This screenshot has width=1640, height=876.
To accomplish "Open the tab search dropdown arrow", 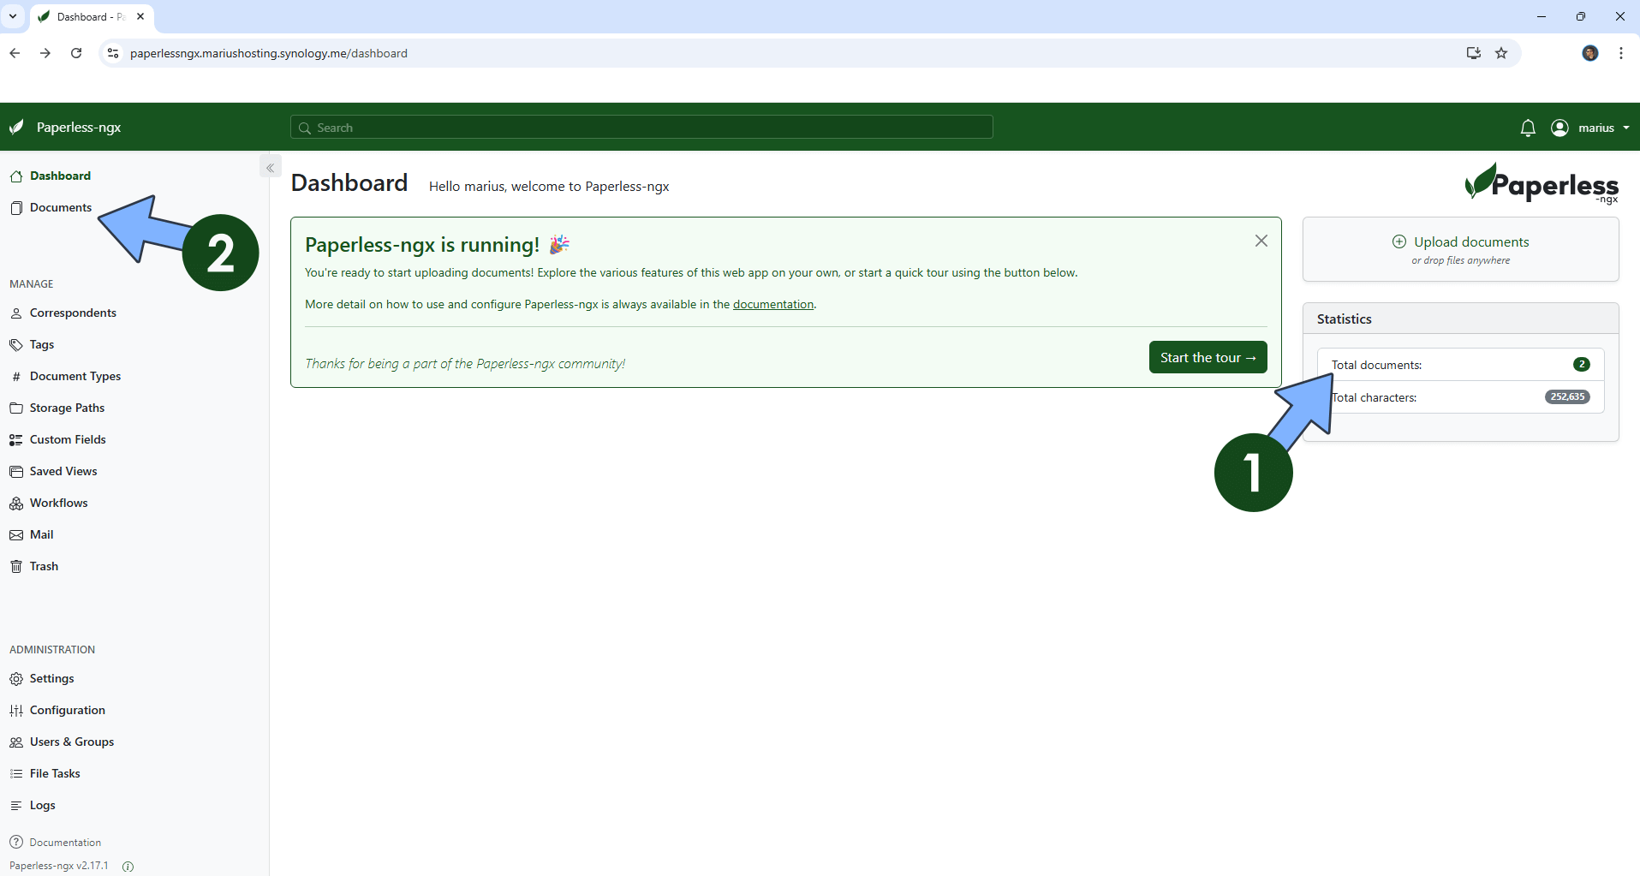I will (x=13, y=16).
